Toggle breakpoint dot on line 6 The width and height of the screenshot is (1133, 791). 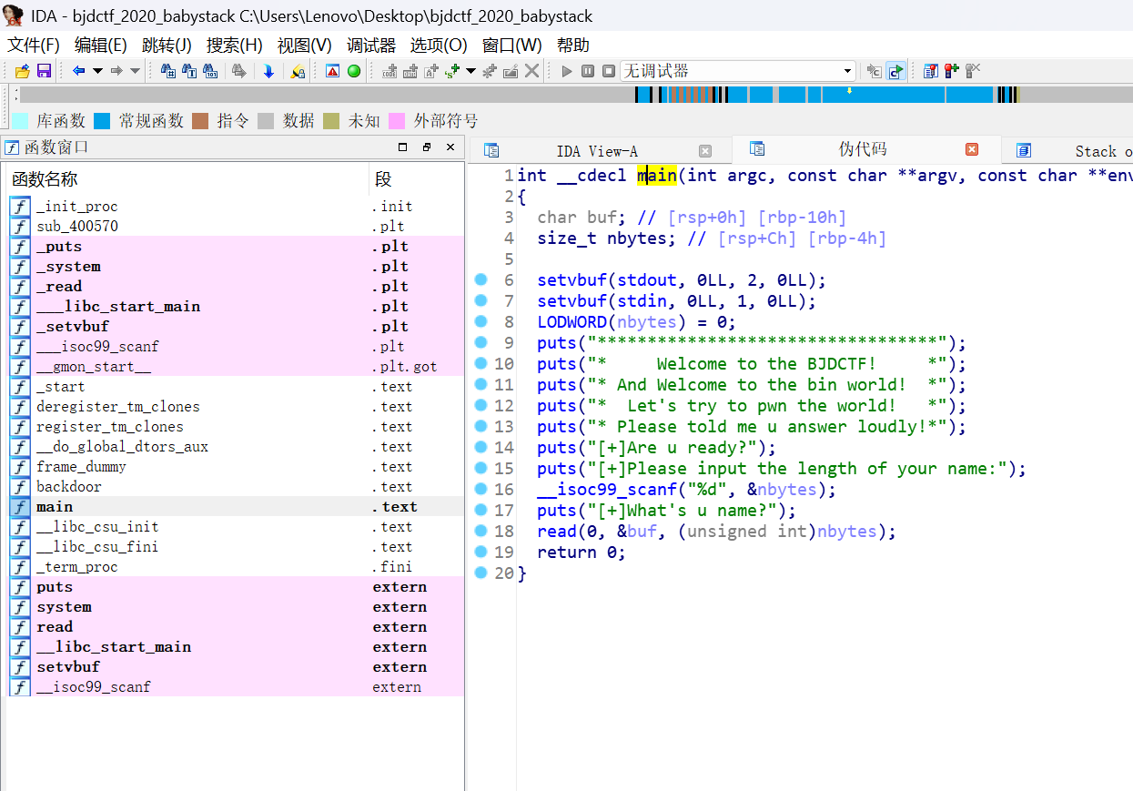481,279
